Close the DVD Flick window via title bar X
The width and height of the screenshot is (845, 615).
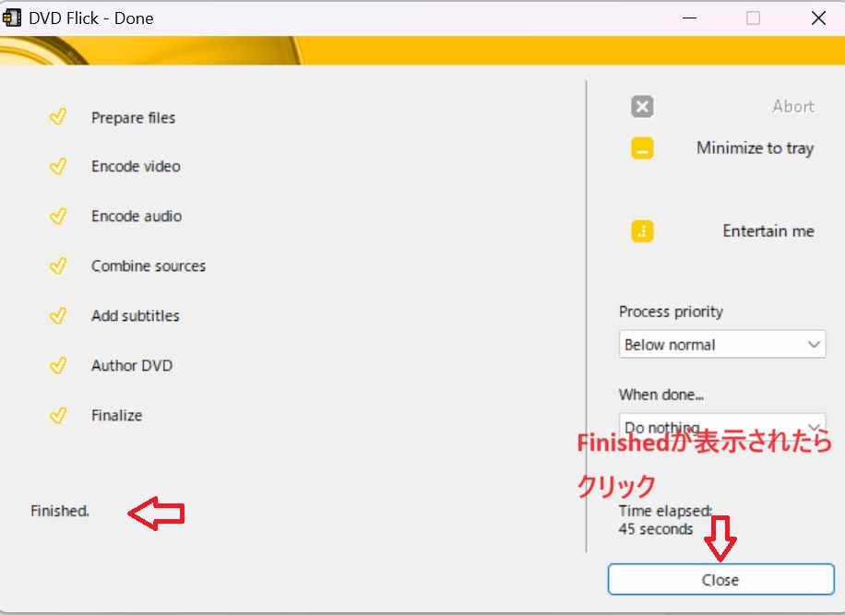[x=818, y=18]
